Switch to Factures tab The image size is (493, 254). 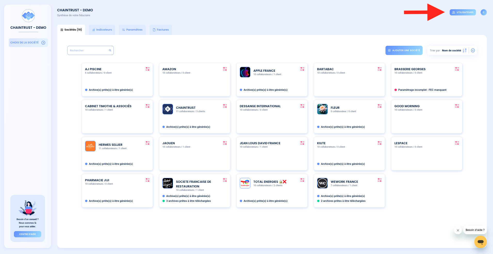[x=161, y=30]
